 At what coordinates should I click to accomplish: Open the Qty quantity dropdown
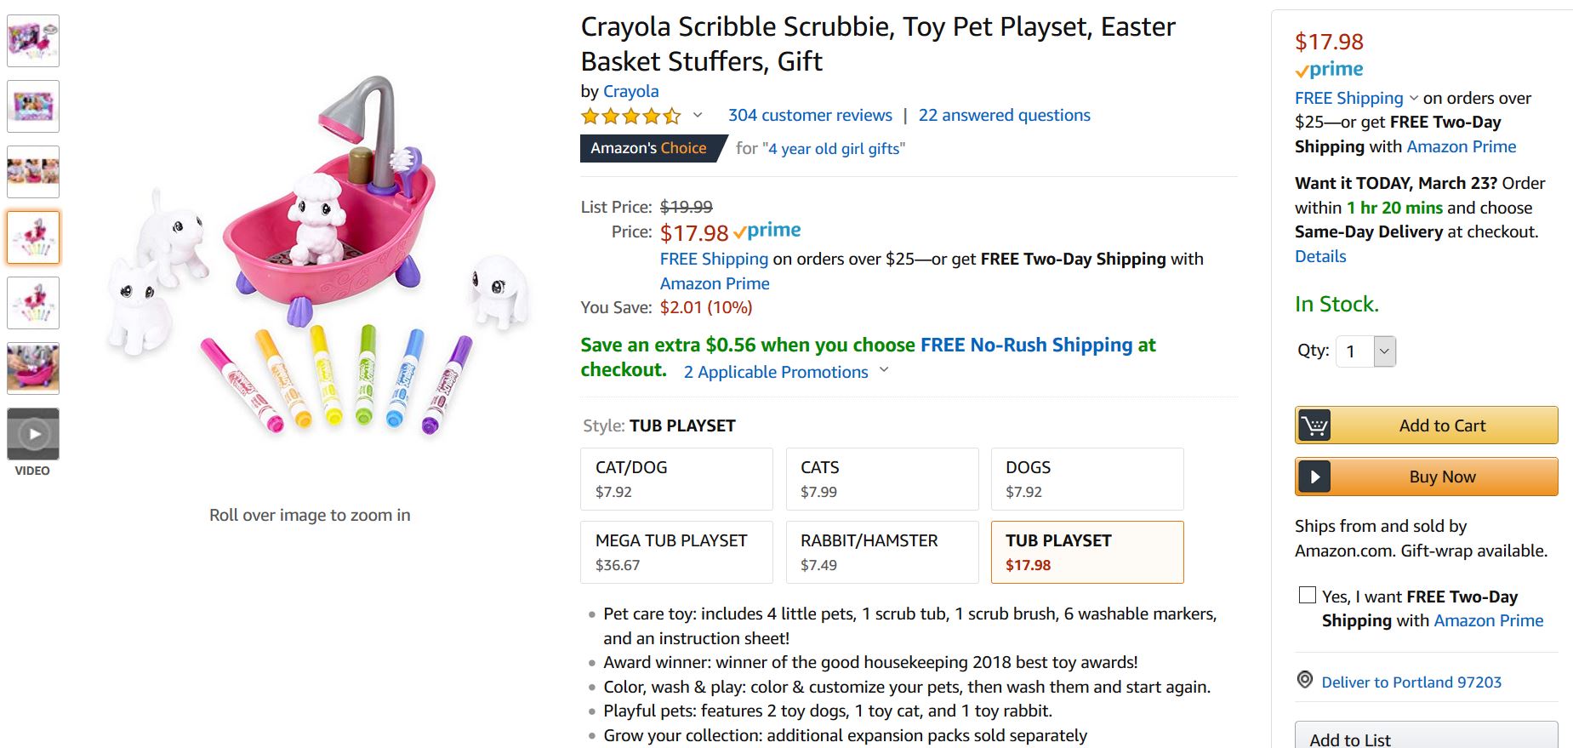coord(1366,351)
